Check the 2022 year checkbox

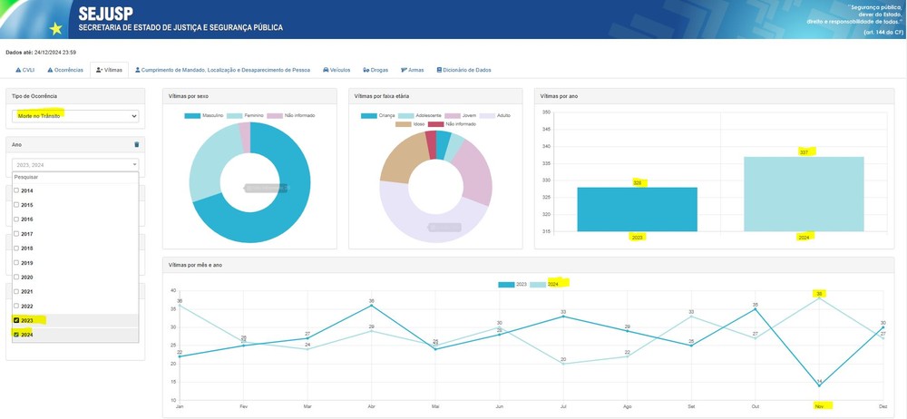click(16, 306)
